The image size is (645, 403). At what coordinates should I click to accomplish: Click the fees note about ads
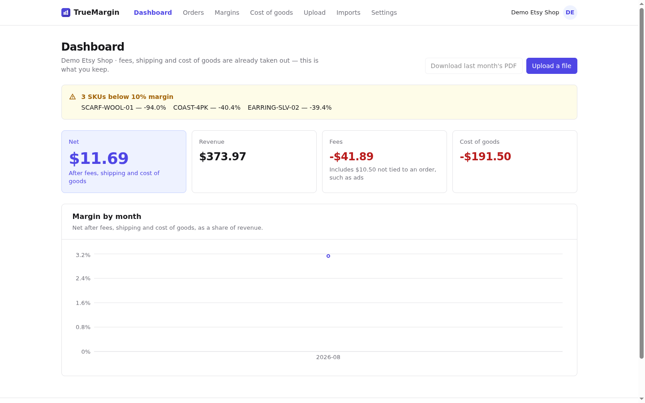coord(383,174)
